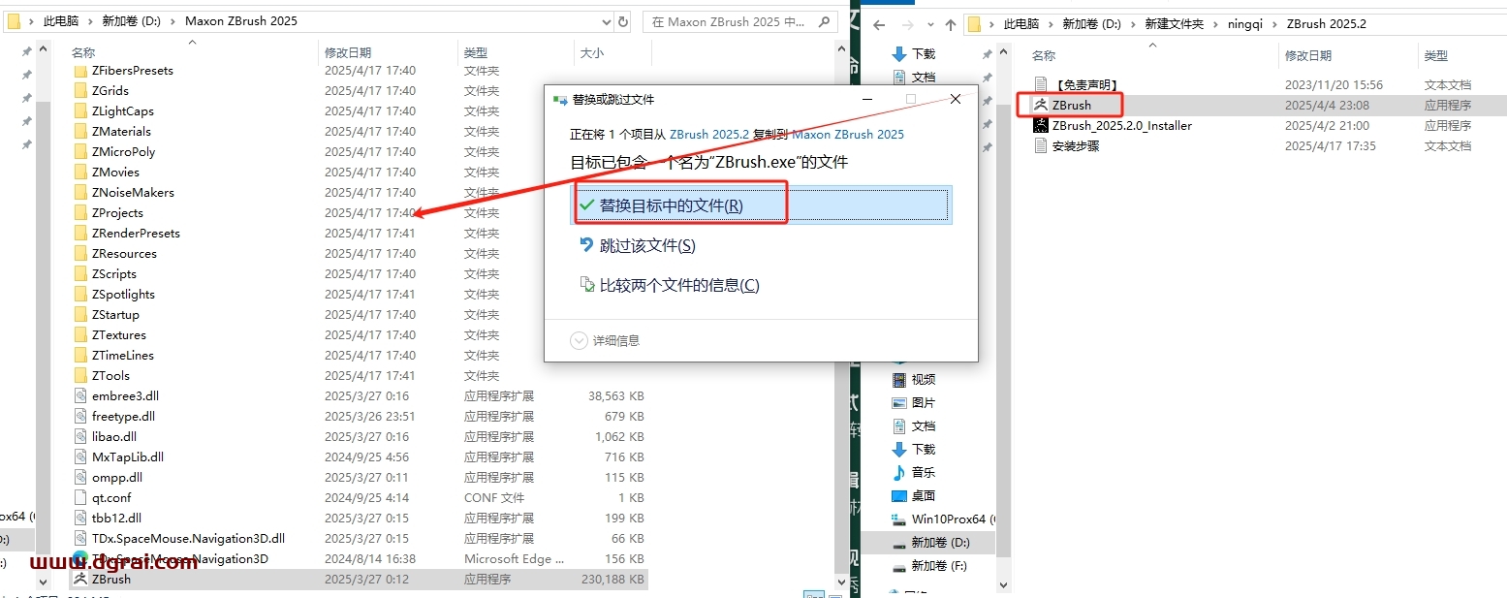Open the Maxon ZBrush 2025 destination link in dialog
1507x598 pixels.
coord(848,135)
